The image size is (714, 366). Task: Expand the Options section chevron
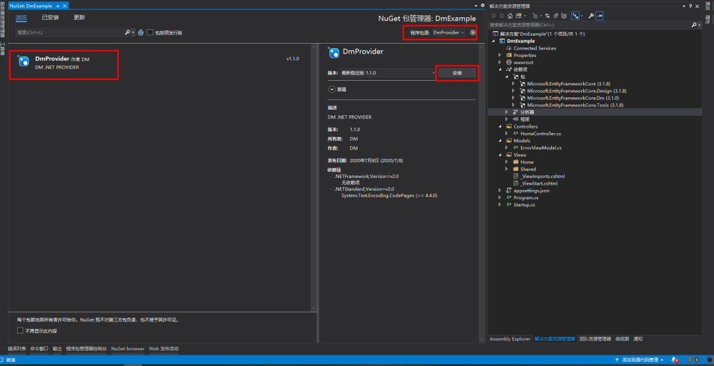[x=332, y=89]
